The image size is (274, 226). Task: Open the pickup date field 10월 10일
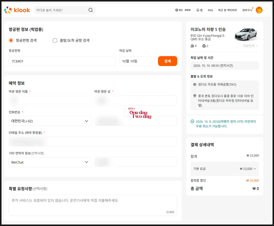pyautogui.click(x=137, y=61)
